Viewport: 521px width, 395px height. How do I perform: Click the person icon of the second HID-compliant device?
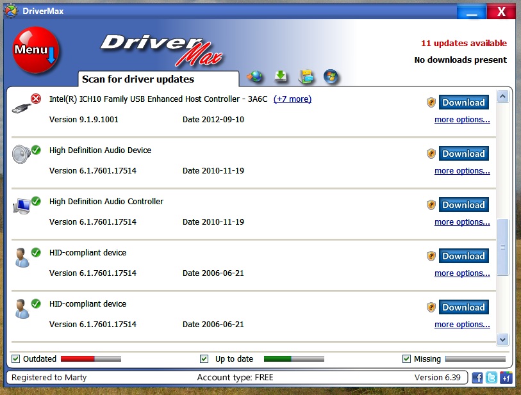pyautogui.click(x=22, y=309)
